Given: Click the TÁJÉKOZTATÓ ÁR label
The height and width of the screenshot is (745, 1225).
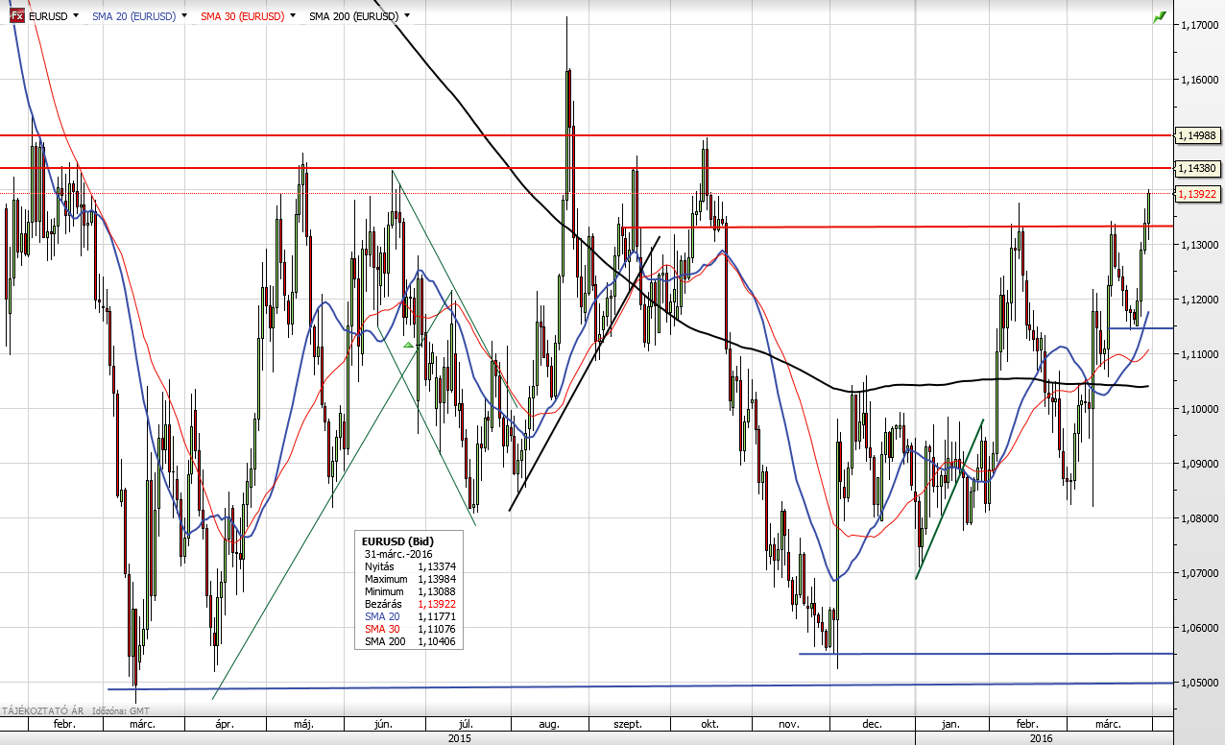Looking at the screenshot, I should pyautogui.click(x=44, y=710).
